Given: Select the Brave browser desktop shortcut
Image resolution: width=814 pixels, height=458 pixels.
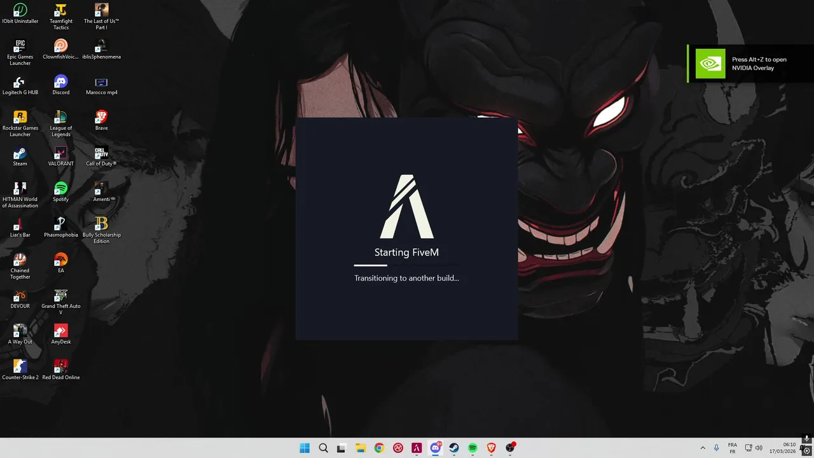Looking at the screenshot, I should point(101,121).
